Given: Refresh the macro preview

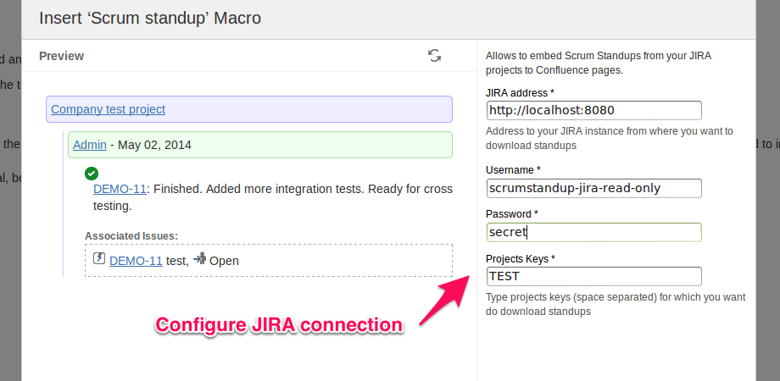Looking at the screenshot, I should point(434,56).
